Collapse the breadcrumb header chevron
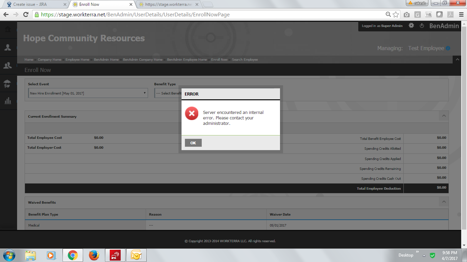The image size is (467, 262). coord(457,59)
